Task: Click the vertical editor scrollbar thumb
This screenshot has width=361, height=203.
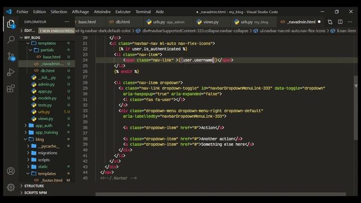Action: (x=356, y=108)
